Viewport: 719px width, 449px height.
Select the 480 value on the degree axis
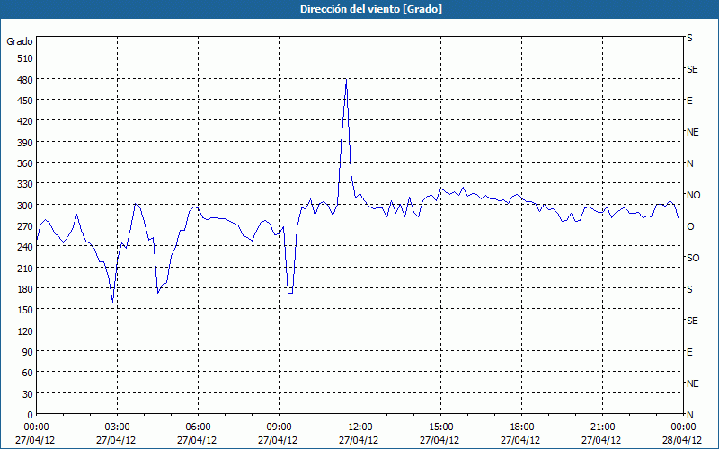(x=26, y=80)
